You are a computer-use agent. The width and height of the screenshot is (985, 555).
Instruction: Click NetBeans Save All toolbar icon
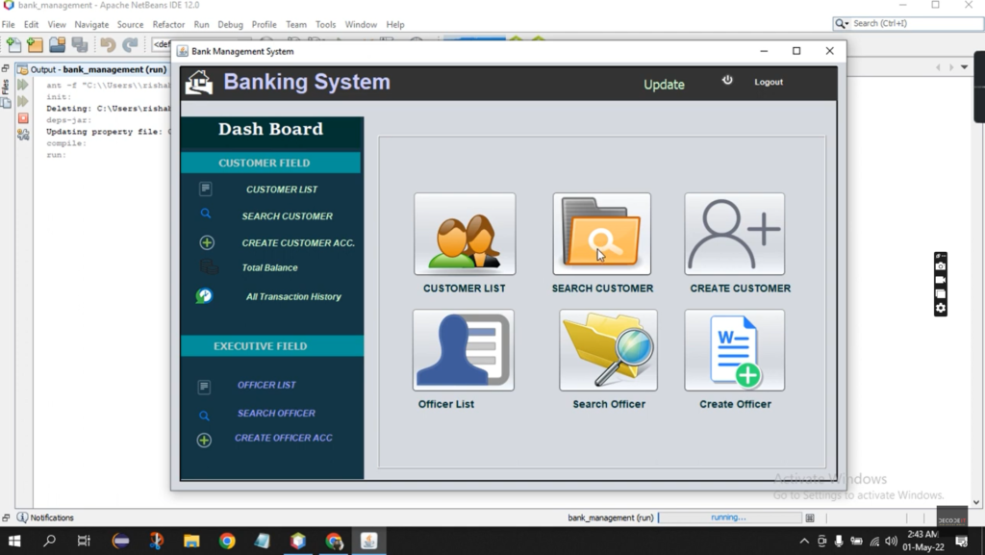pyautogui.click(x=80, y=44)
